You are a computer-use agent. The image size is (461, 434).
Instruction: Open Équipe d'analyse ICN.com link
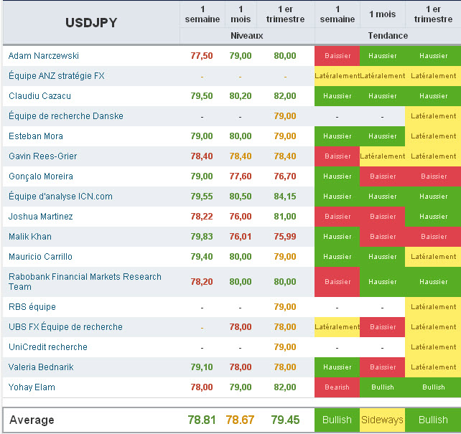60,196
